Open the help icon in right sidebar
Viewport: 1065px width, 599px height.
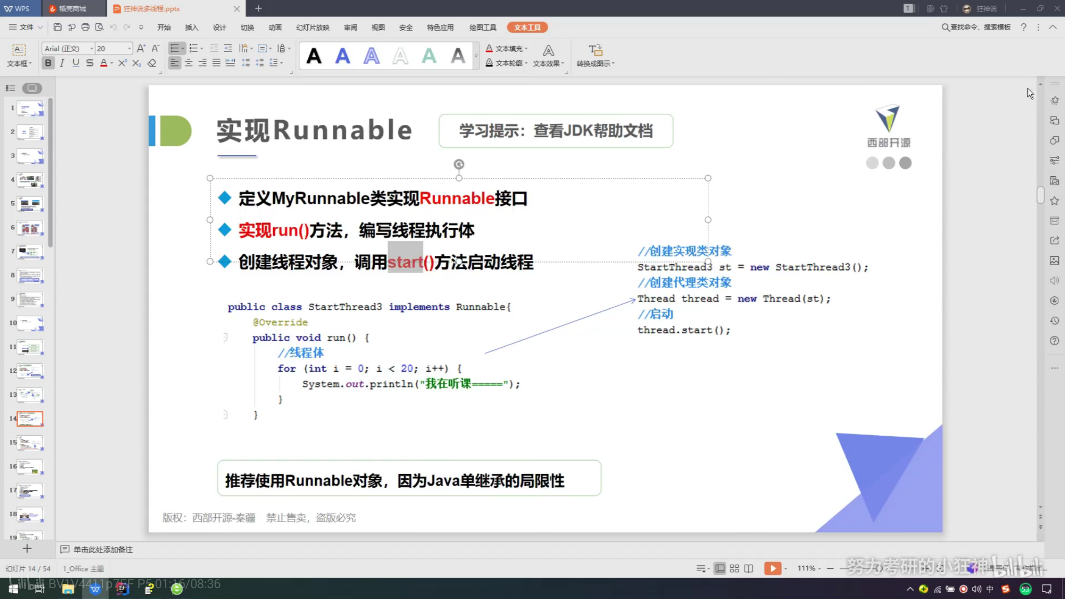(x=1054, y=341)
